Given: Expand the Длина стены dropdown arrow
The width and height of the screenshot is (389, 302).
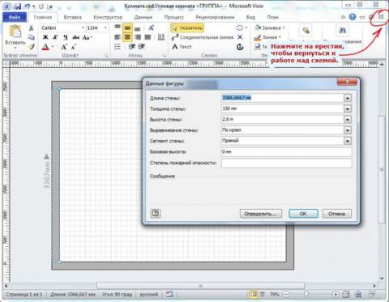Looking at the screenshot, I should pos(348,98).
